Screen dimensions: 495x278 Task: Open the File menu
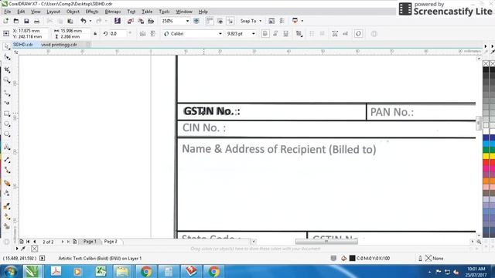pyautogui.click(x=7, y=12)
